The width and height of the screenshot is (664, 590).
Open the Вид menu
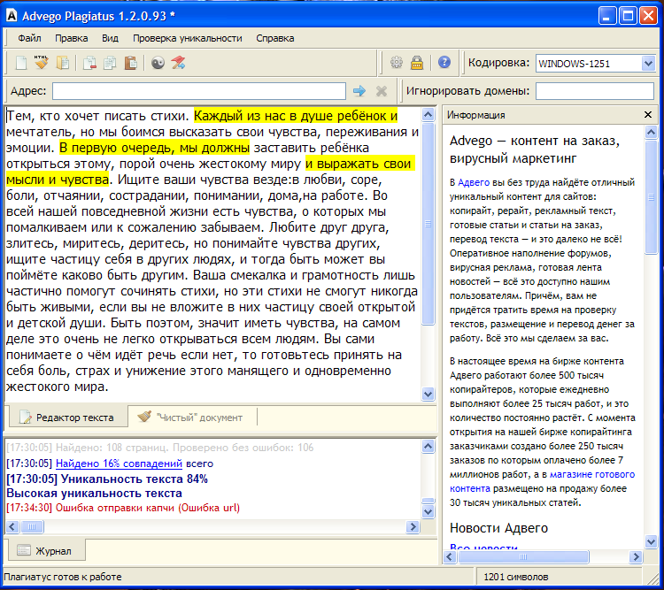(110, 38)
